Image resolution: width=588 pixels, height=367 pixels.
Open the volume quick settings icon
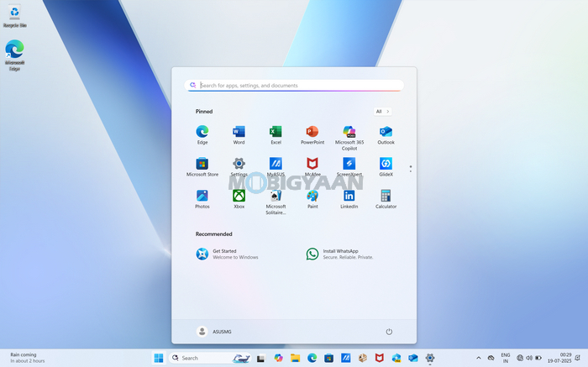tap(529, 358)
